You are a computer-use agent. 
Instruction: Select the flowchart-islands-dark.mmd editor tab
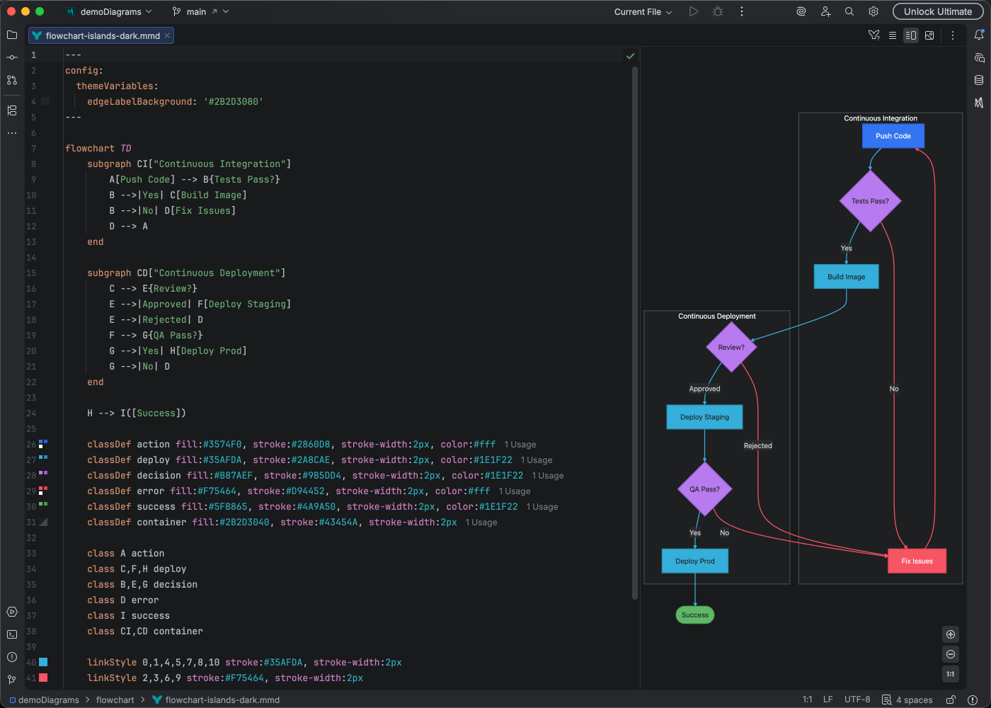[99, 35]
